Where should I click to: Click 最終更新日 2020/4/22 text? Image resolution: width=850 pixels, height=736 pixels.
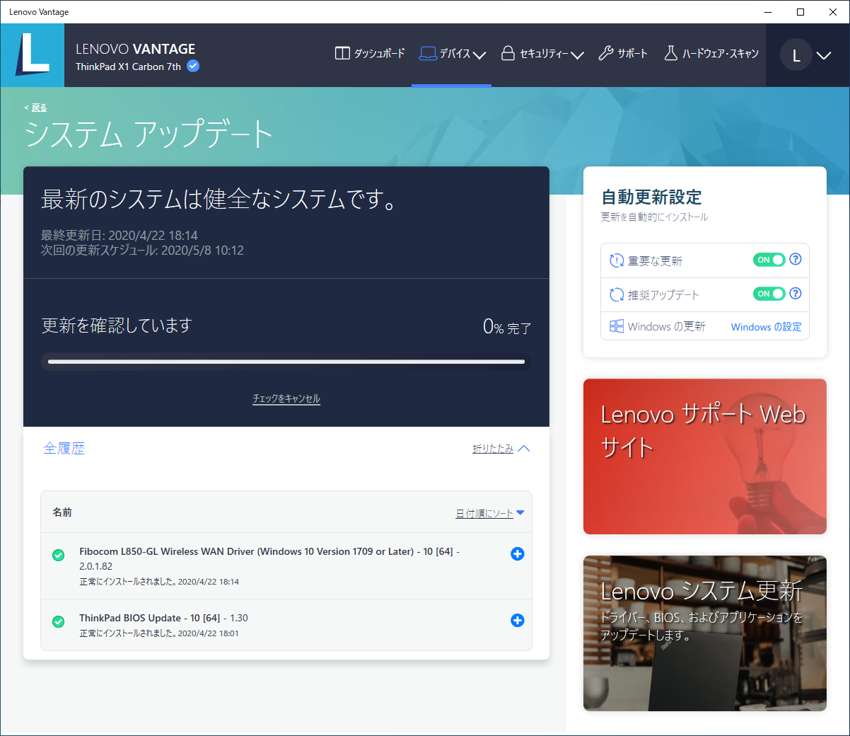(x=120, y=236)
